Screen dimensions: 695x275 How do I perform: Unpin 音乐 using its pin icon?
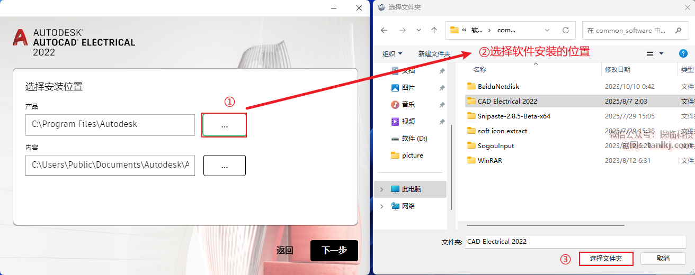click(x=442, y=105)
